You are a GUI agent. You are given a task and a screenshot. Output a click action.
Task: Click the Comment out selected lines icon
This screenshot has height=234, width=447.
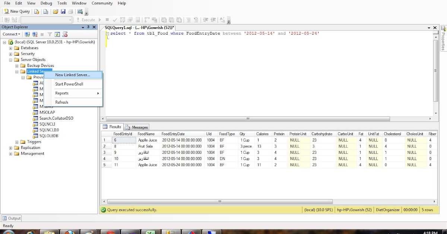coord(189,20)
